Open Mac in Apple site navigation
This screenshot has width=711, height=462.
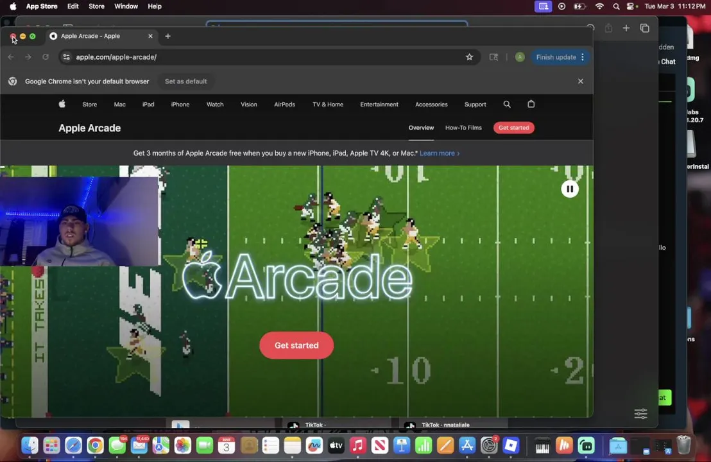point(120,105)
